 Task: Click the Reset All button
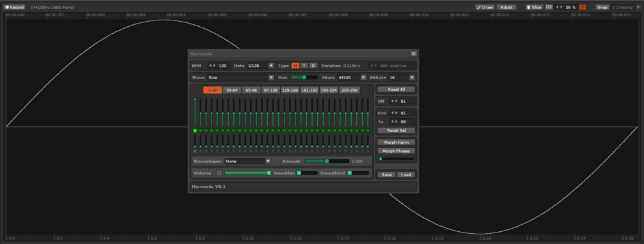(x=397, y=89)
